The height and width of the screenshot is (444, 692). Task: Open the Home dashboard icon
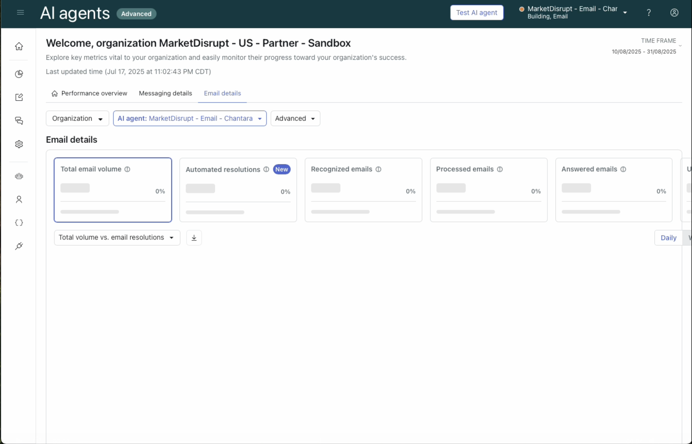(x=19, y=46)
